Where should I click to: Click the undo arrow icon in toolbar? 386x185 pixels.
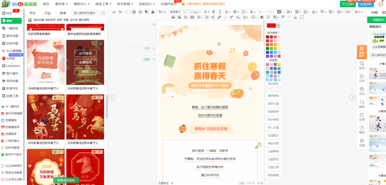pos(120,12)
